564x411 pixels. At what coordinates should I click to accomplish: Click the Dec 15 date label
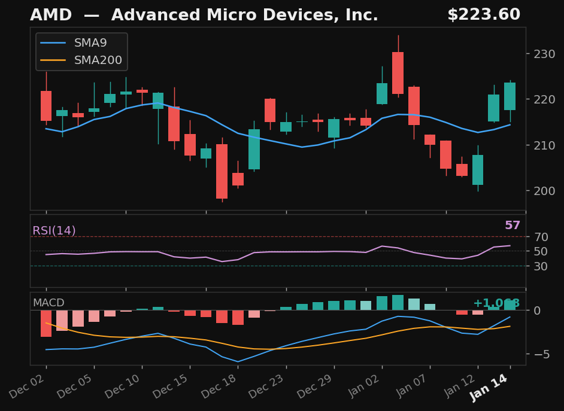click(x=171, y=386)
